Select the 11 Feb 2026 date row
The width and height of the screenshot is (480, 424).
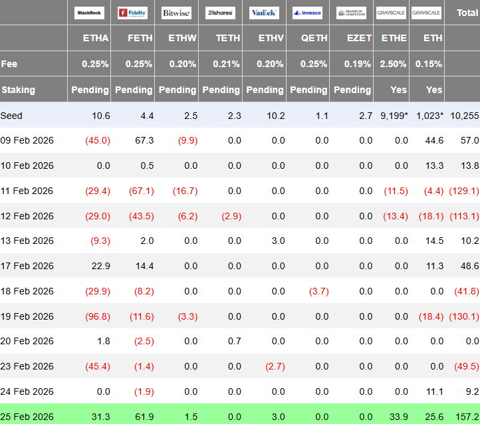(x=240, y=191)
